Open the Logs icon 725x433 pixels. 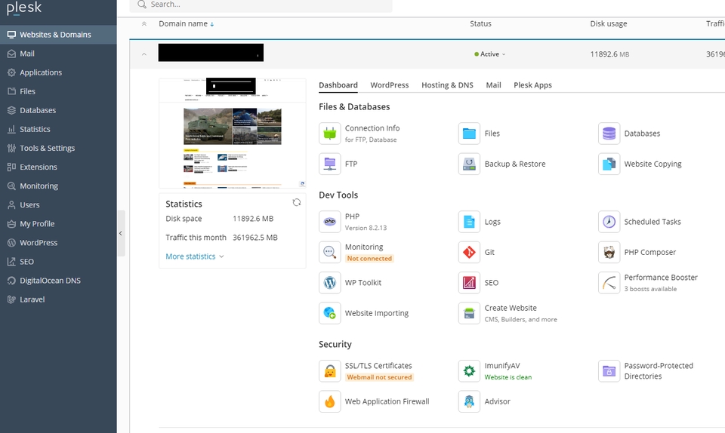(x=469, y=222)
